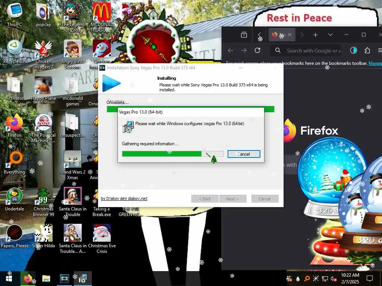Open The Political Machine 2020 shortcut

(43, 128)
